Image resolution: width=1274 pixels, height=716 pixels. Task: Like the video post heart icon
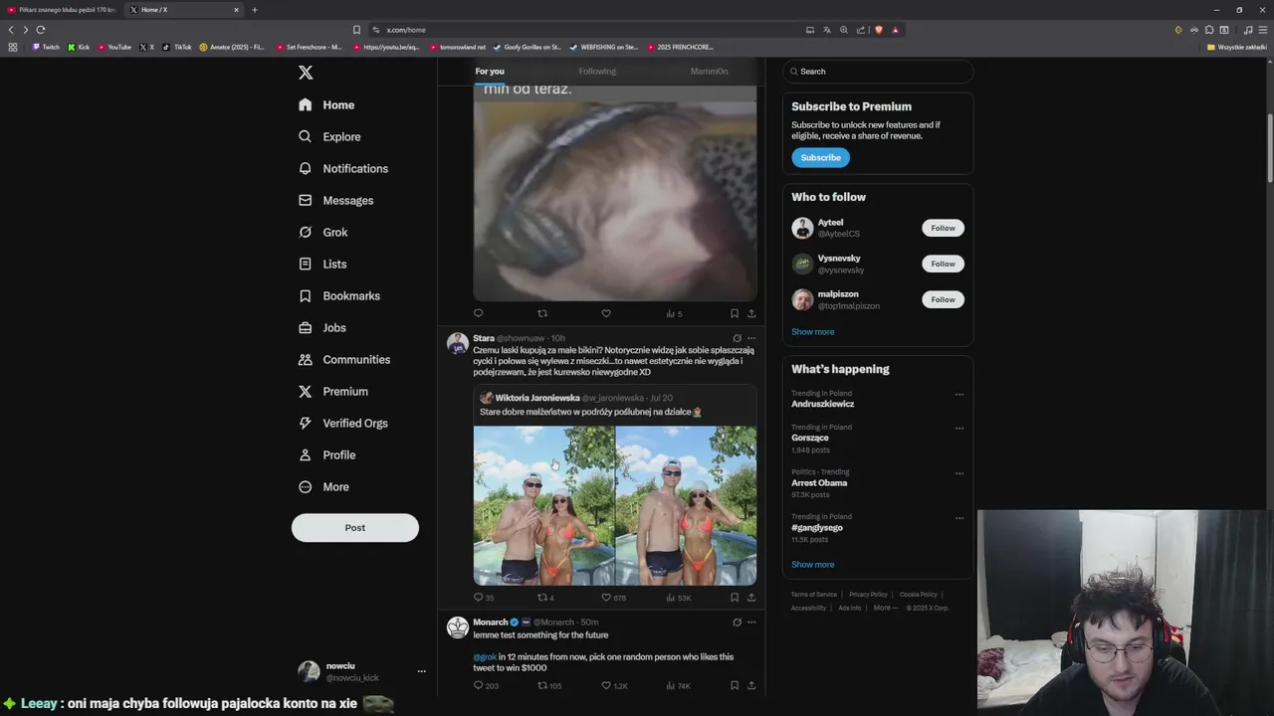click(606, 313)
